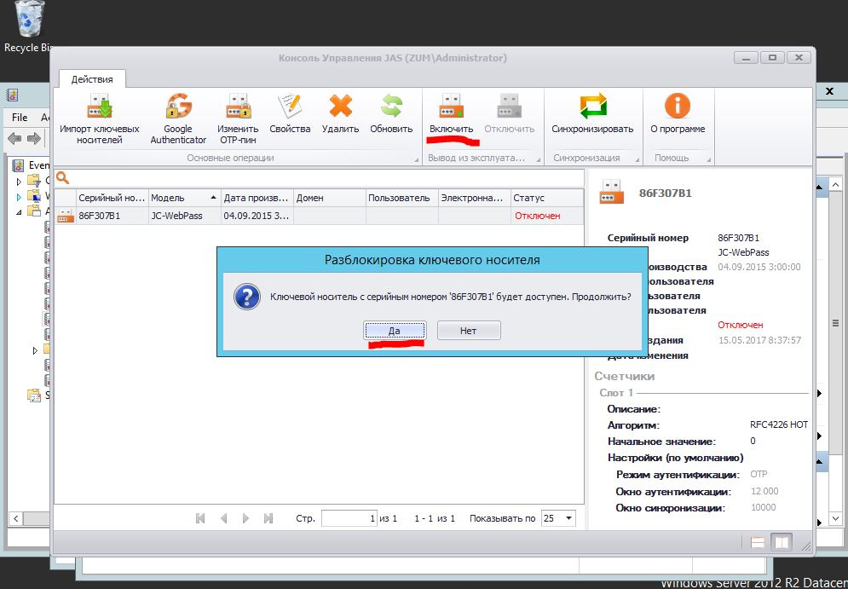Click Изменить OTP-пин button
The height and width of the screenshot is (589, 848).
click(x=238, y=119)
